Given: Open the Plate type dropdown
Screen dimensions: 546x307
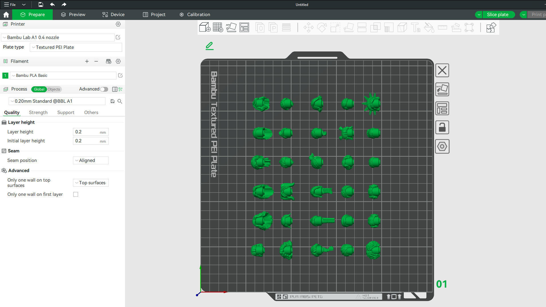Looking at the screenshot, I should pyautogui.click(x=76, y=47).
